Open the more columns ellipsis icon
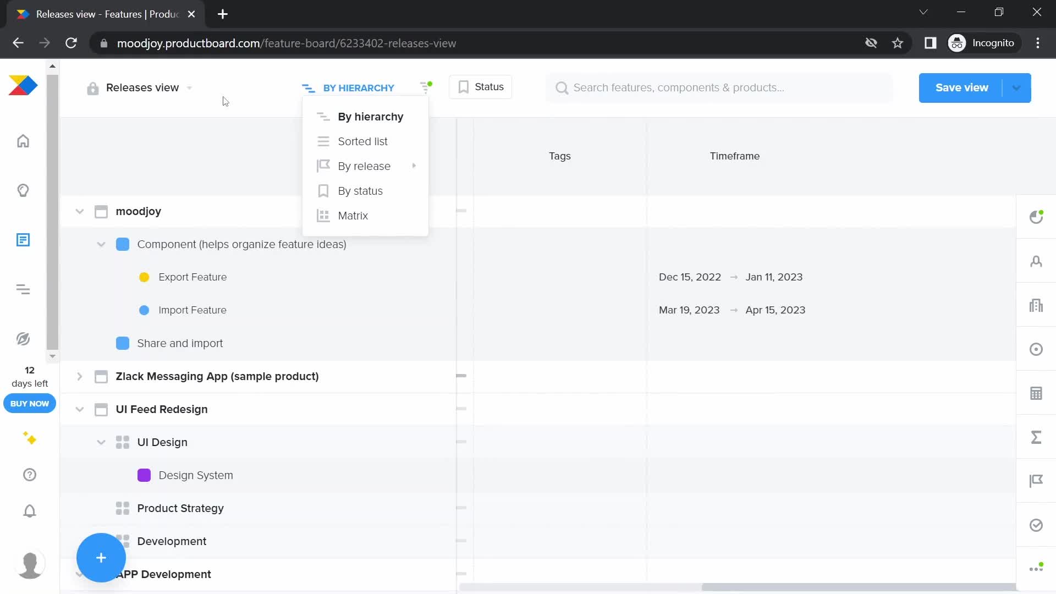This screenshot has width=1056, height=594. click(x=1036, y=568)
